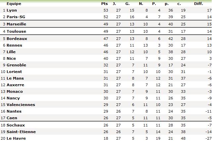
Task: Select Le Mans in the table
Action: tap(15, 78)
